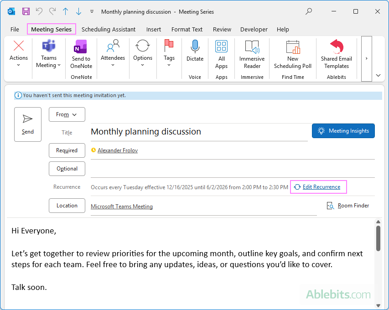Open the Format Text tab
The image size is (389, 310).
[x=187, y=29]
